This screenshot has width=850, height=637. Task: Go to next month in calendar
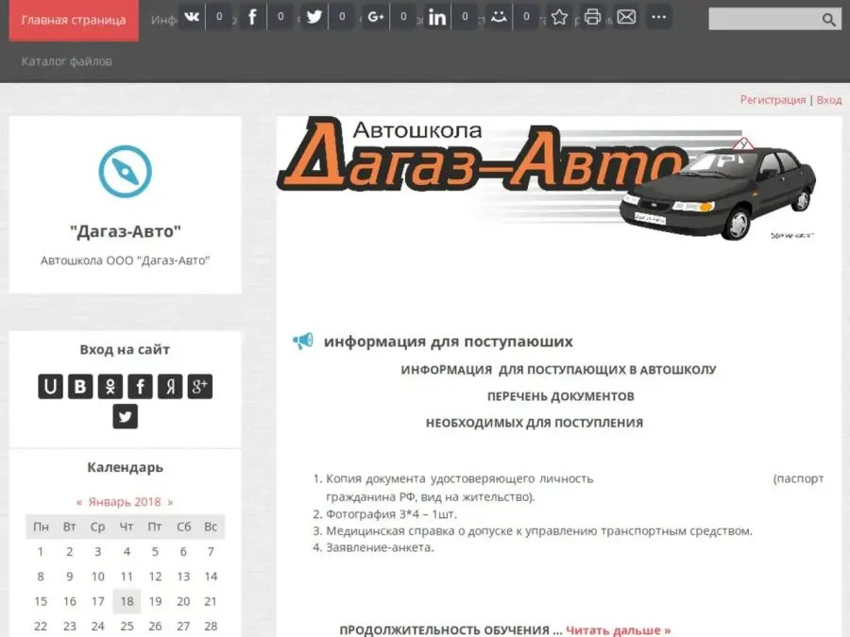pyautogui.click(x=170, y=502)
